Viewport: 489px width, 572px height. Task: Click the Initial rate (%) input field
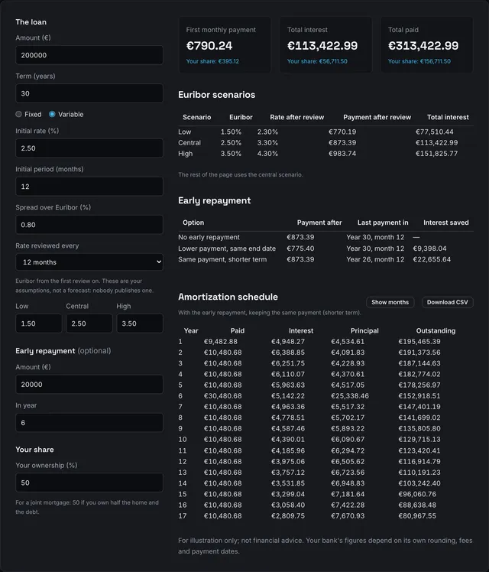pos(89,148)
